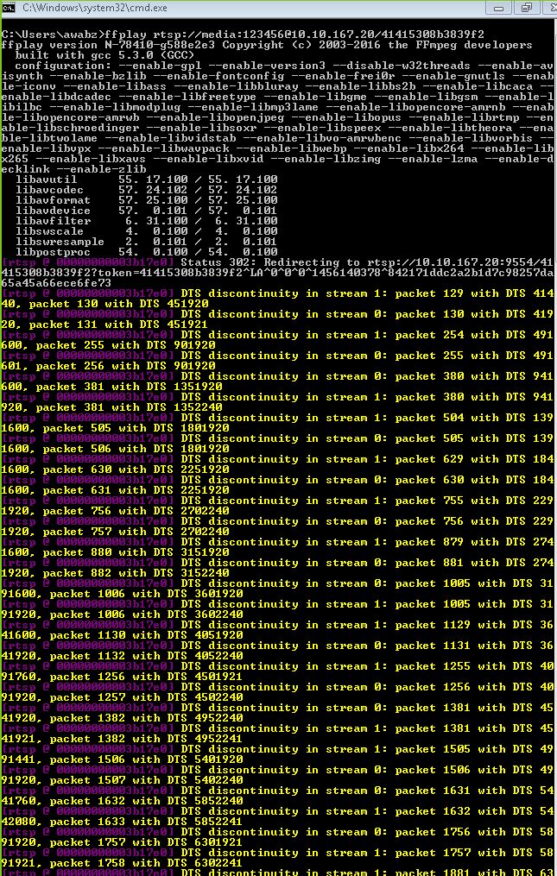Screen dimensions: 557x876
Task: Click DTS discontinuity stream 1 packet 1381 line
Action: tap(277, 728)
